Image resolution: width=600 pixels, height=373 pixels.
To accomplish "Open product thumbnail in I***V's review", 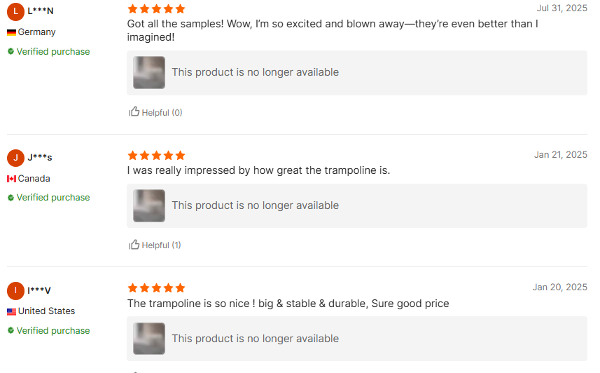I will [149, 339].
